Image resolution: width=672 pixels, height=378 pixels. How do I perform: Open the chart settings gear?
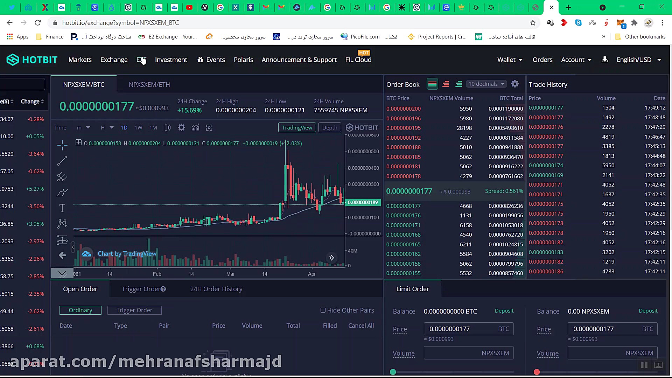[181, 128]
